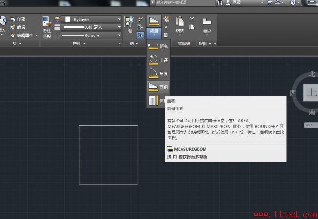The height and width of the screenshot is (219, 318).
Task: Click the Create Block (创建) icon
Action: [x=13, y=19]
